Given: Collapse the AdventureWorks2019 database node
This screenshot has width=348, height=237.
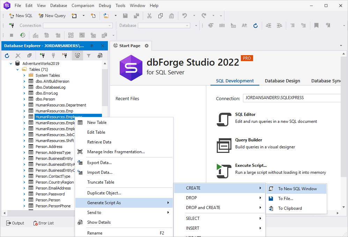Looking at the screenshot, I should 11,64.
